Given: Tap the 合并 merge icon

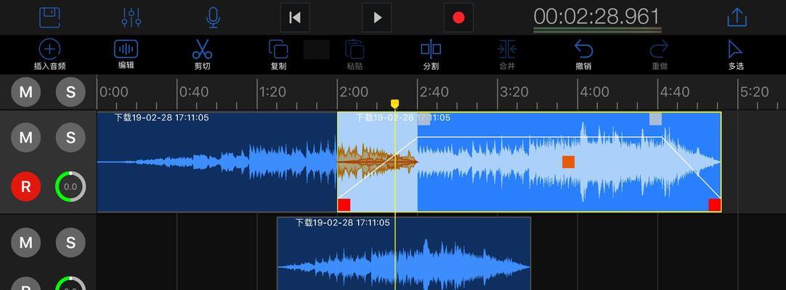Looking at the screenshot, I should (507, 55).
